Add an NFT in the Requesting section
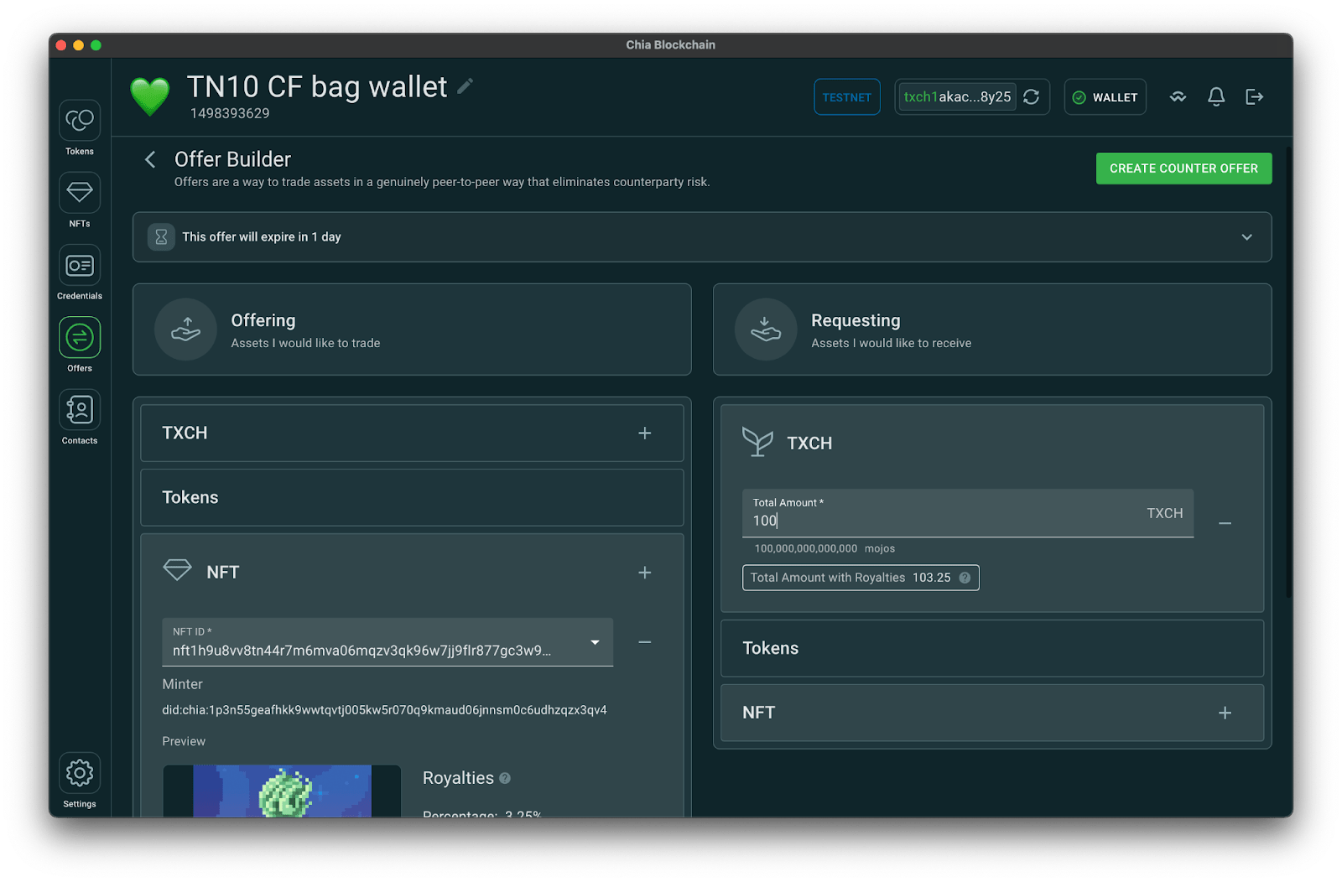This screenshot has width=1342, height=882. (x=1225, y=713)
